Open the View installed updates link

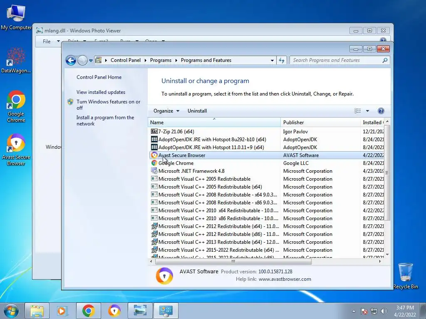click(101, 92)
